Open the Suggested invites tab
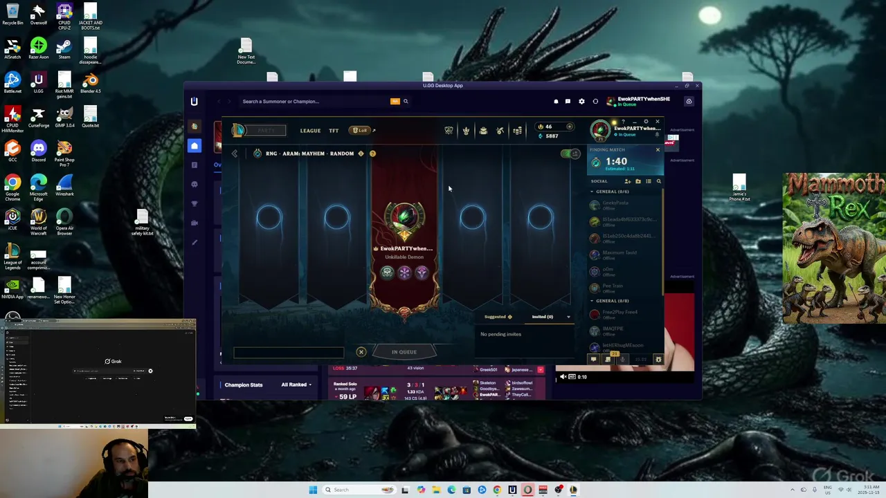886x498 pixels. (498, 317)
